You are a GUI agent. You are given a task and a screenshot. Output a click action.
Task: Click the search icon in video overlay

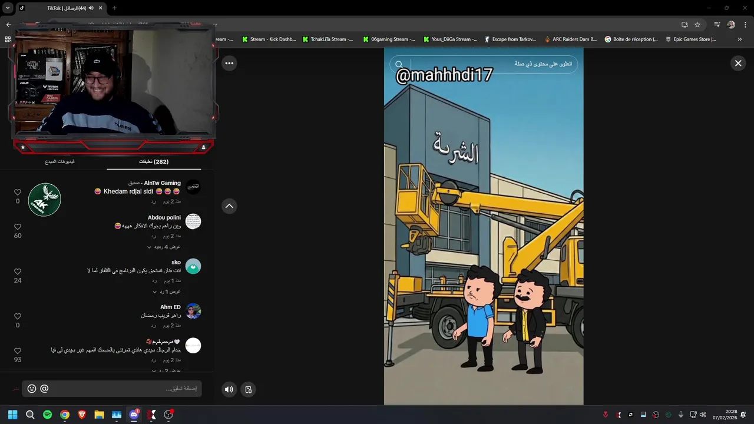[399, 64]
